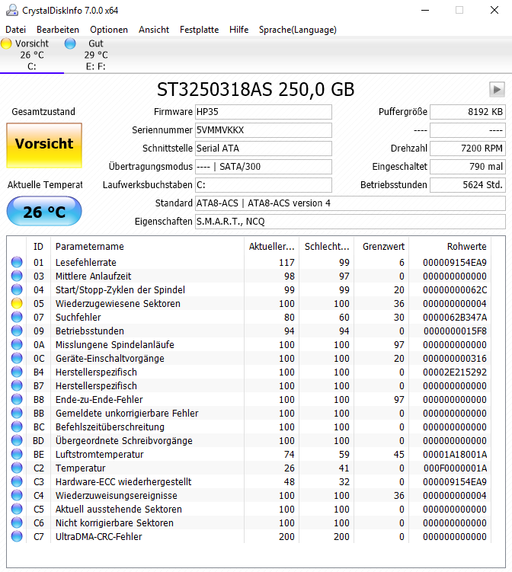This screenshot has height=572, width=512.
Task: Click status icon of Suchfehler row
Action: [17, 317]
